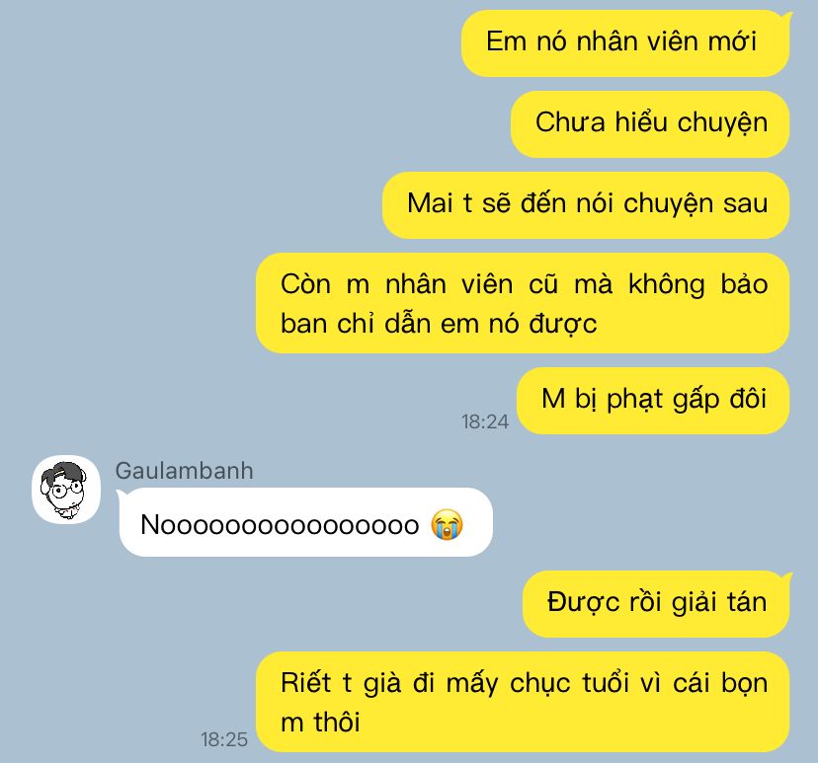818x763 pixels.
Task: Click the word 'Chưa' in the second bubble
Action: (570, 122)
